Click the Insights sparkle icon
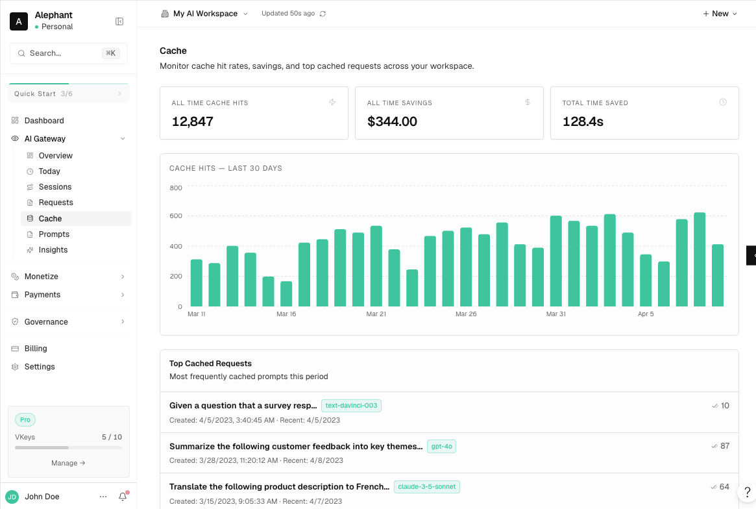The width and height of the screenshot is (756, 509). [x=30, y=250]
